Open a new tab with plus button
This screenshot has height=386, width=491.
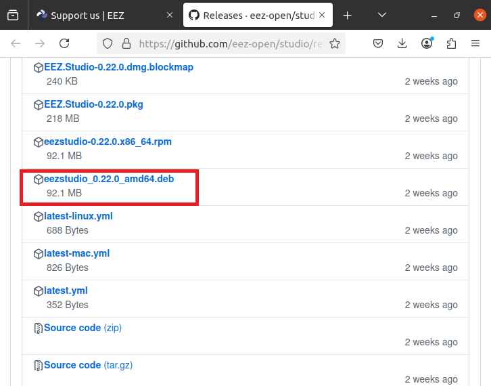[x=348, y=15]
